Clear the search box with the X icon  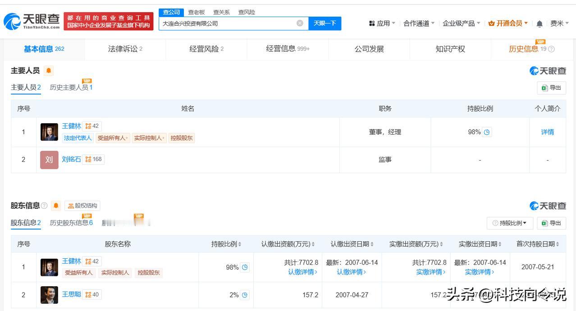point(300,23)
